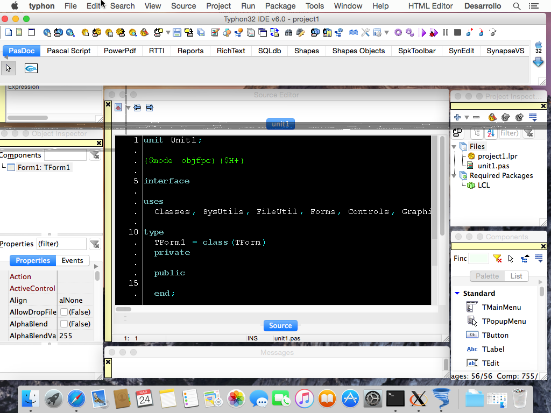The height and width of the screenshot is (413, 551).
Task: Click the blue plus Add icon in Project Inspector
Action: click(x=457, y=117)
